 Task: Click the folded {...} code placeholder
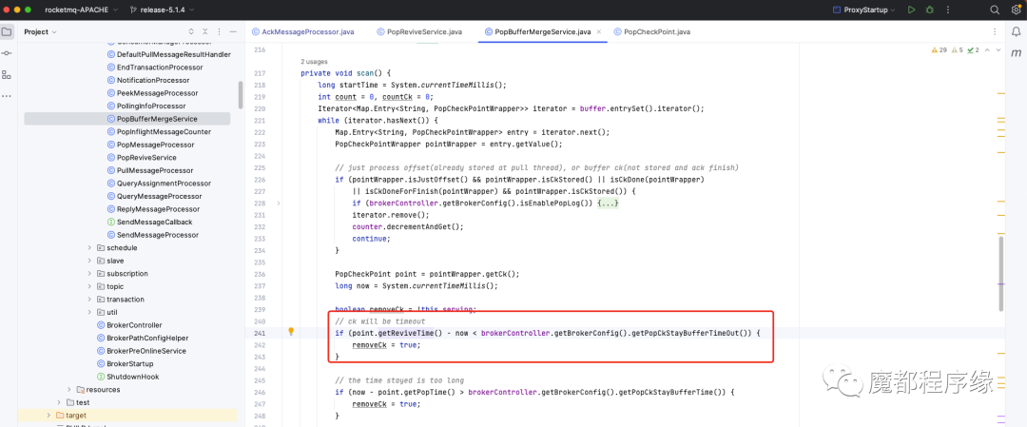point(609,204)
